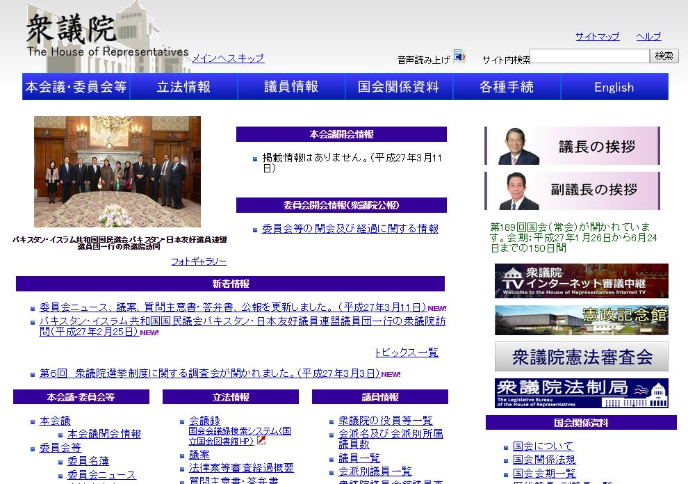The height and width of the screenshot is (484, 688).
Task: Open the 国会関係法規 link
Action: (544, 460)
